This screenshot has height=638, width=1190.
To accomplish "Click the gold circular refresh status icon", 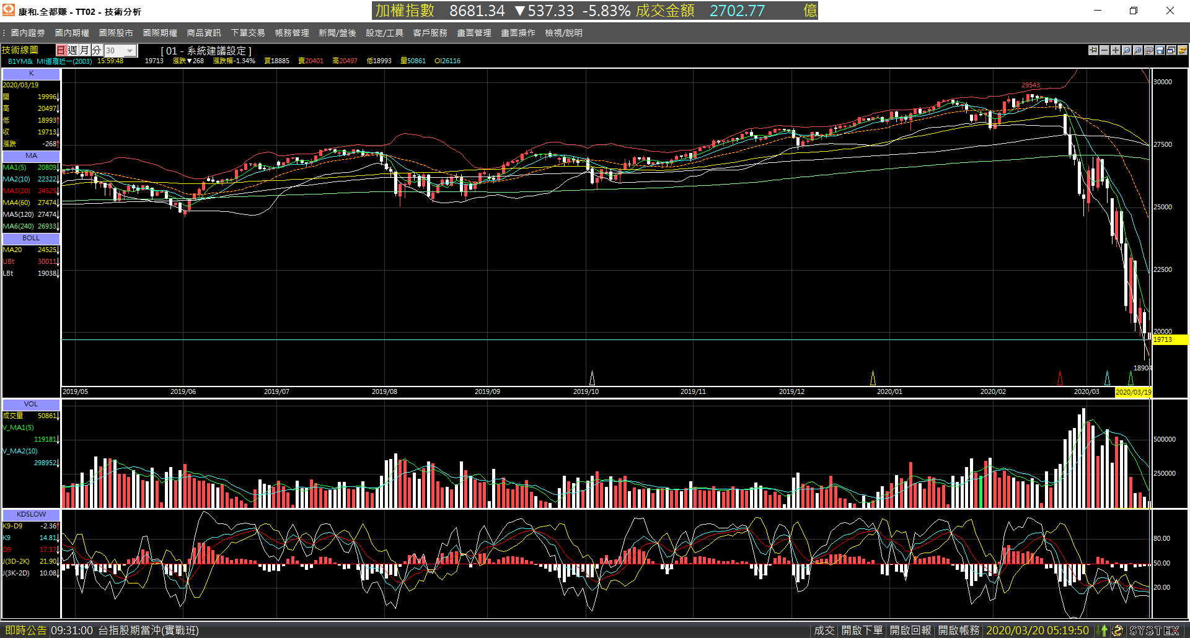I will pos(1117,630).
